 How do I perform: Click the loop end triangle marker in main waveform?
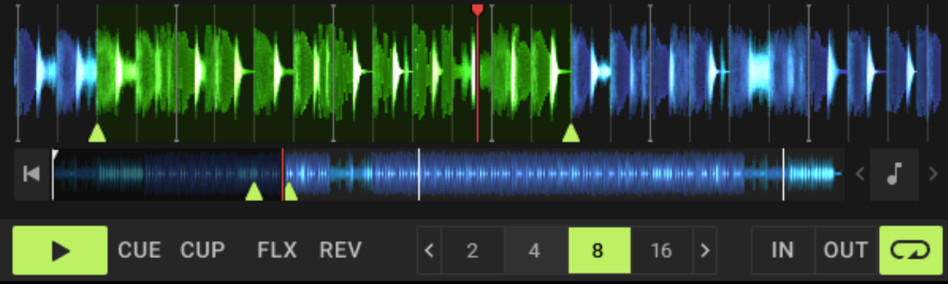[571, 133]
